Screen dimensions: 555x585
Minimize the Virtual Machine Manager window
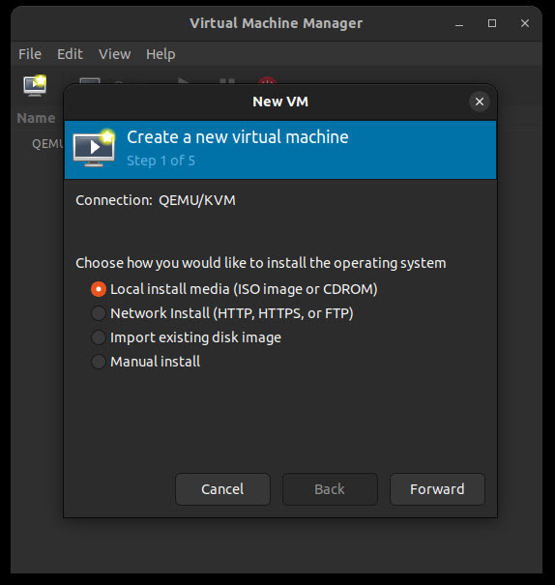point(459,23)
